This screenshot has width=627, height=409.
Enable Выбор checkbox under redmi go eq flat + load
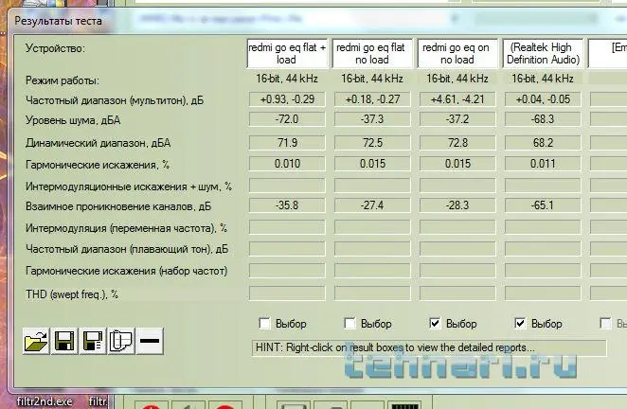[x=264, y=324]
